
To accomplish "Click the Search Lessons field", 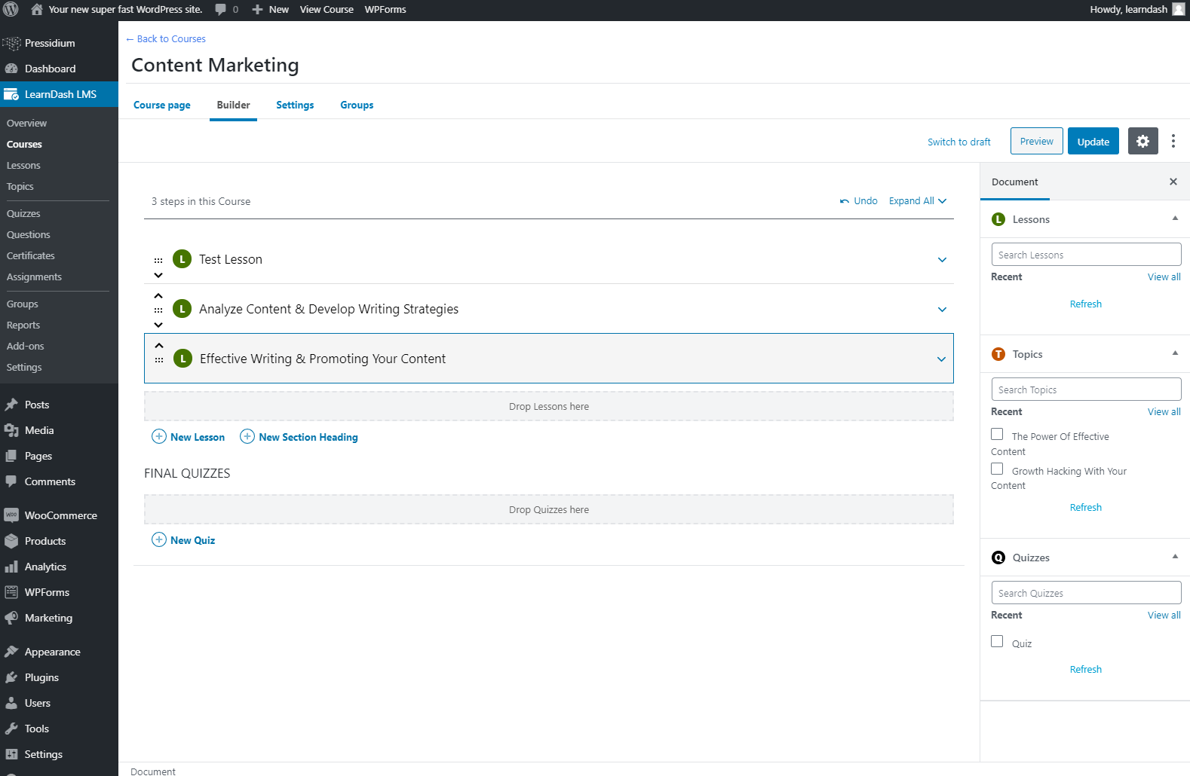I will 1086,255.
